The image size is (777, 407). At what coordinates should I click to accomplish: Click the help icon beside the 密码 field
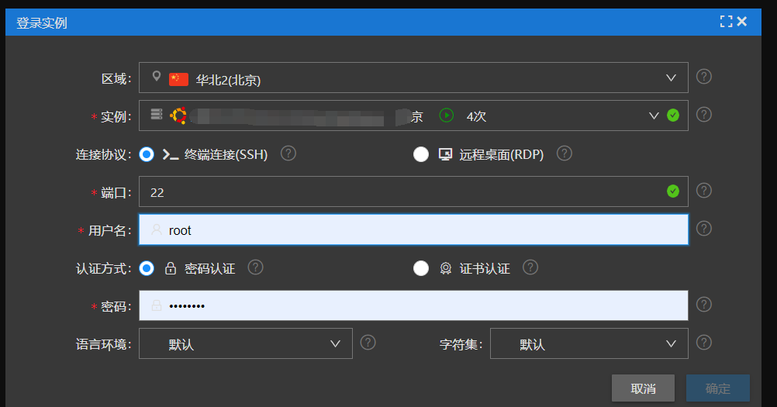click(x=703, y=305)
